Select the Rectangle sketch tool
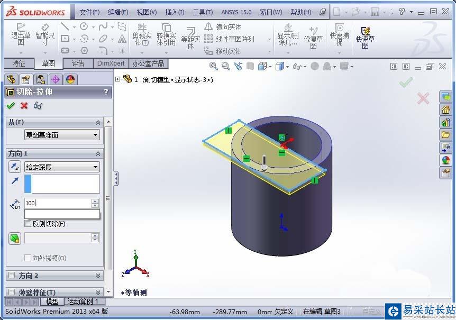The image size is (456, 320). point(65,39)
